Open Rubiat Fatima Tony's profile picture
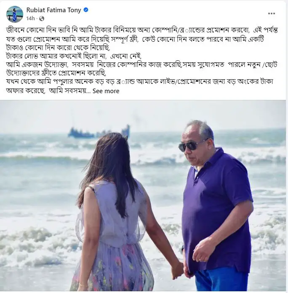The image size is (288, 293). click(15, 14)
